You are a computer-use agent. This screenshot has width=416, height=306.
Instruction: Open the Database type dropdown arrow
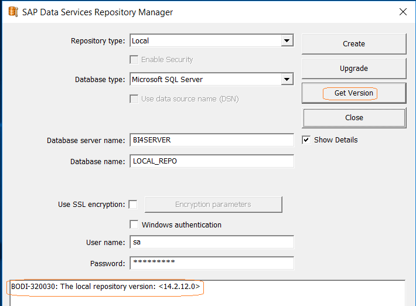click(x=287, y=79)
